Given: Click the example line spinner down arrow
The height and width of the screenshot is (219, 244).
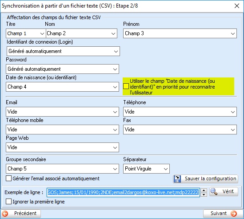Looking at the screenshot, I should (x=204, y=195).
